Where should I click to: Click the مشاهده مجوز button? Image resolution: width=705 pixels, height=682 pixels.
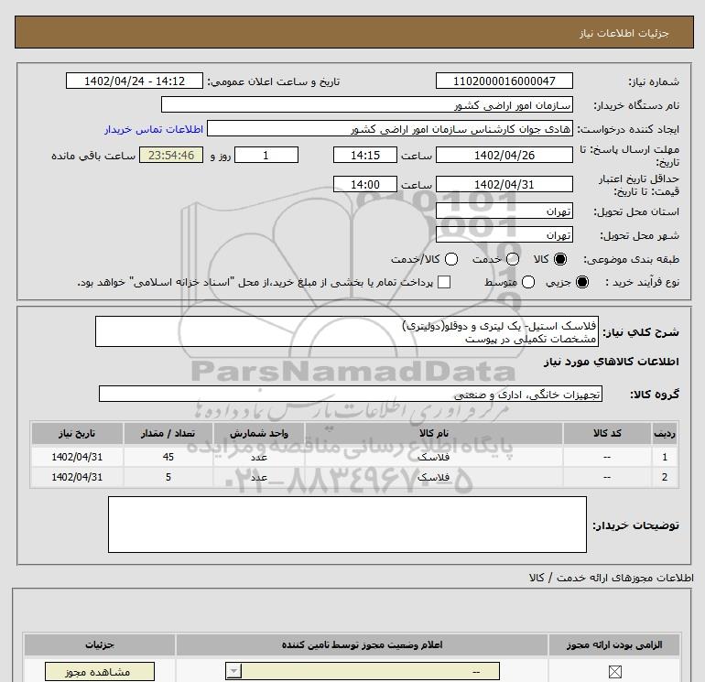(x=100, y=672)
